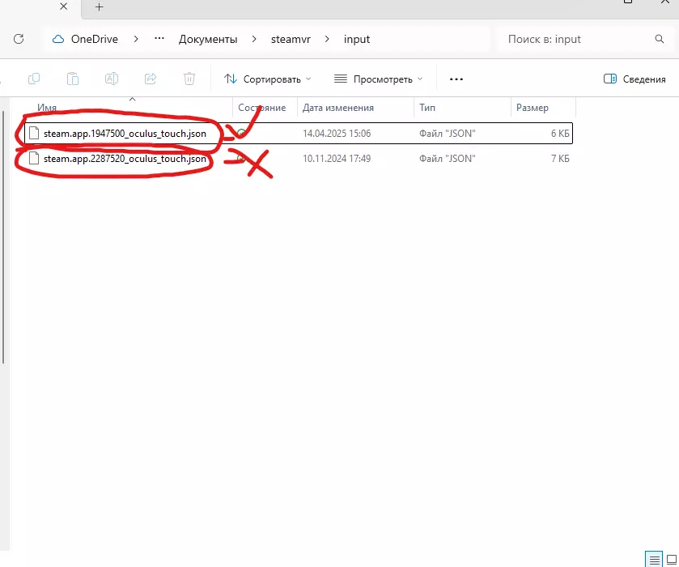The width and height of the screenshot is (679, 567).
Task: Click the Paste toolbar icon
Action: point(73,79)
